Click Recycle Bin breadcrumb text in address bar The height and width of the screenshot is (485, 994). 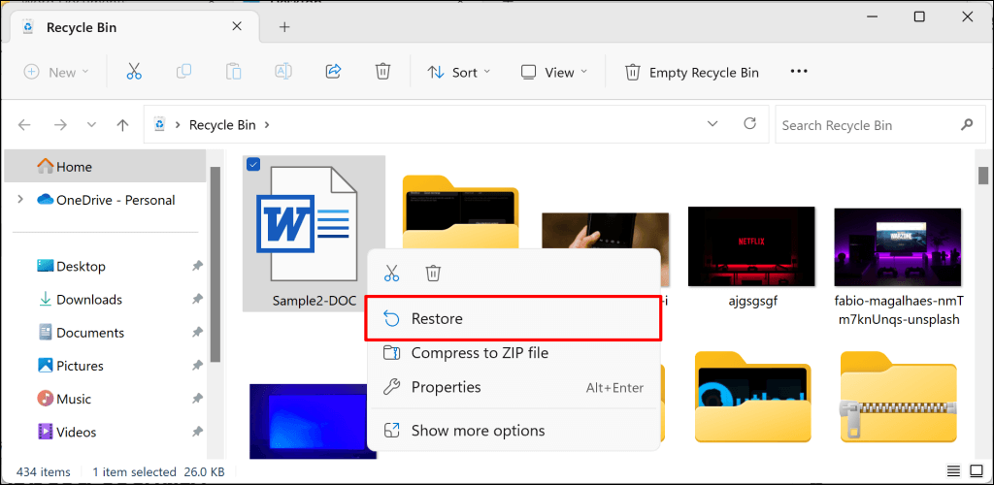(x=222, y=125)
